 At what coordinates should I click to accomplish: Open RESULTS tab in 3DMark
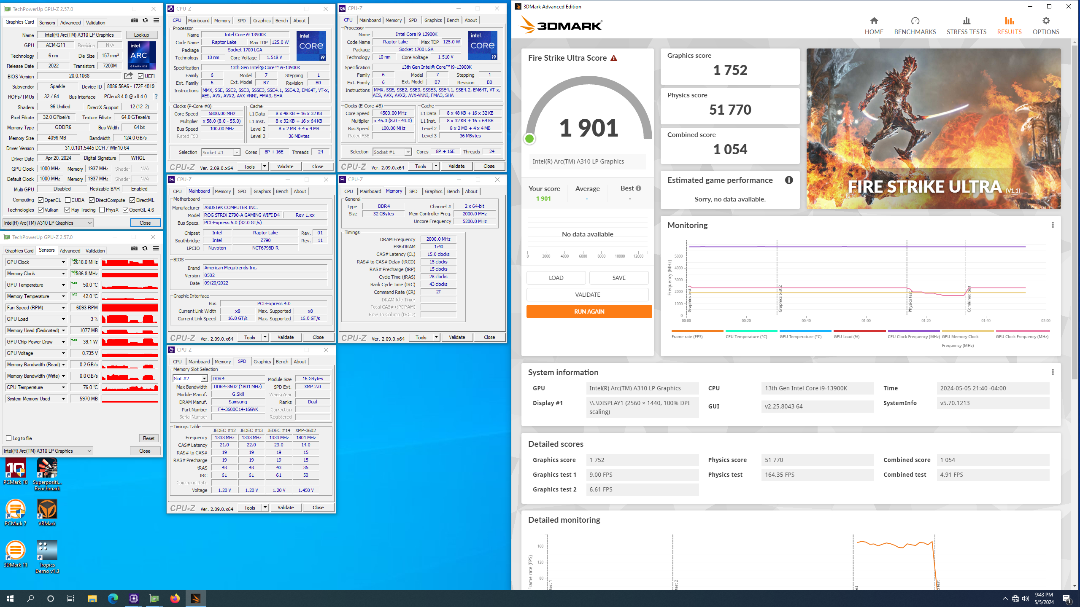coord(1009,26)
